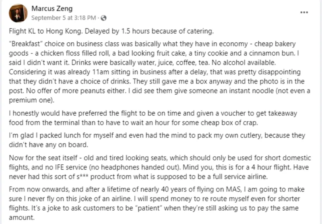Open Marcus Zeng's profile picture
Screen dimensions: 322x224
point(18,13)
